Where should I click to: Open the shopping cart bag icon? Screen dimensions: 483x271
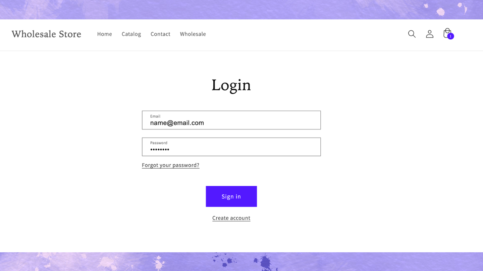click(447, 33)
